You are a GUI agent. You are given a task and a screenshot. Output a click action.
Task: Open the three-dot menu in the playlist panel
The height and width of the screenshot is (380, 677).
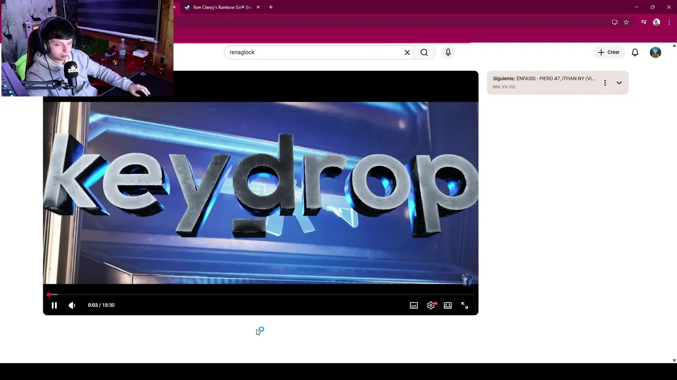pos(605,83)
